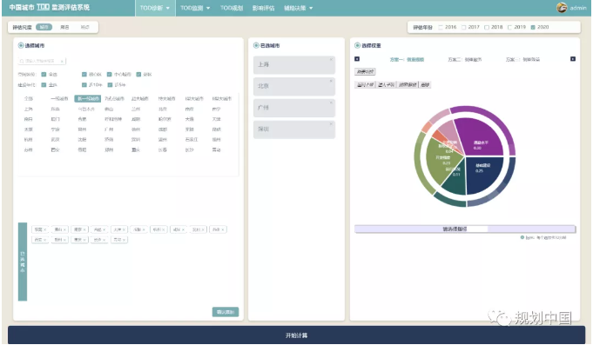Toggle the 近10年 construction era checkbox
The height and width of the screenshot is (345, 593).
pos(84,85)
